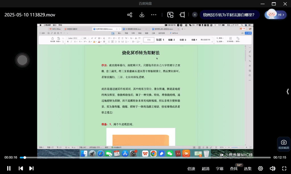Open the 字幕 subtitles options
Viewport: 291px width, 174px height.
(x=220, y=169)
